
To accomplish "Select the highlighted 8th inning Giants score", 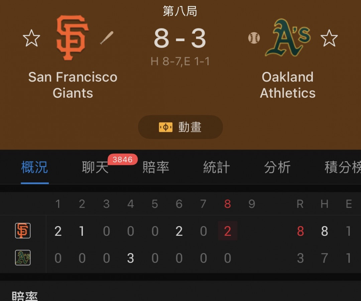I will pyautogui.click(x=228, y=231).
